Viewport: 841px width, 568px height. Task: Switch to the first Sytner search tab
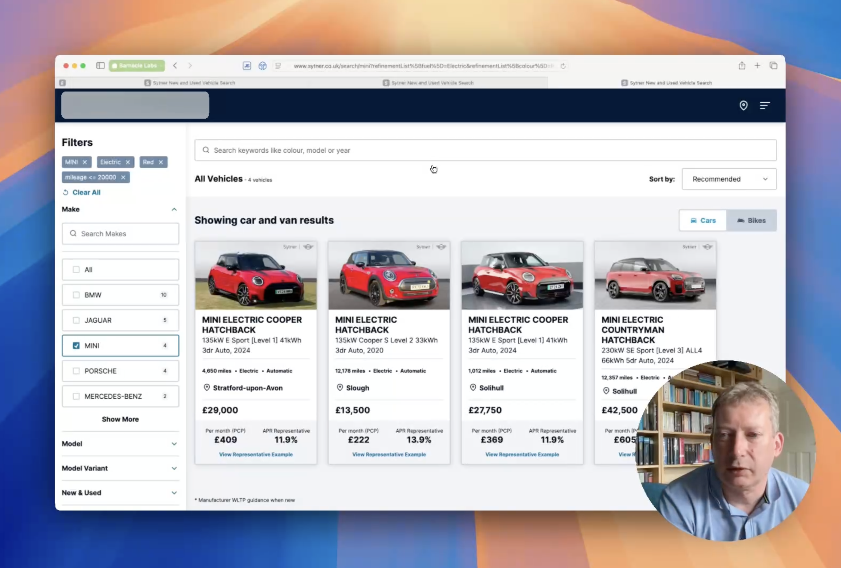pos(190,83)
